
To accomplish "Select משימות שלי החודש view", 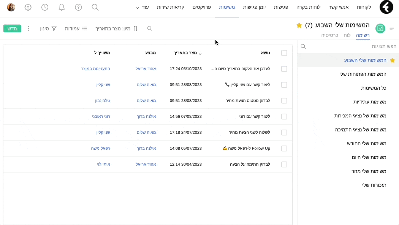I will pos(367,144).
